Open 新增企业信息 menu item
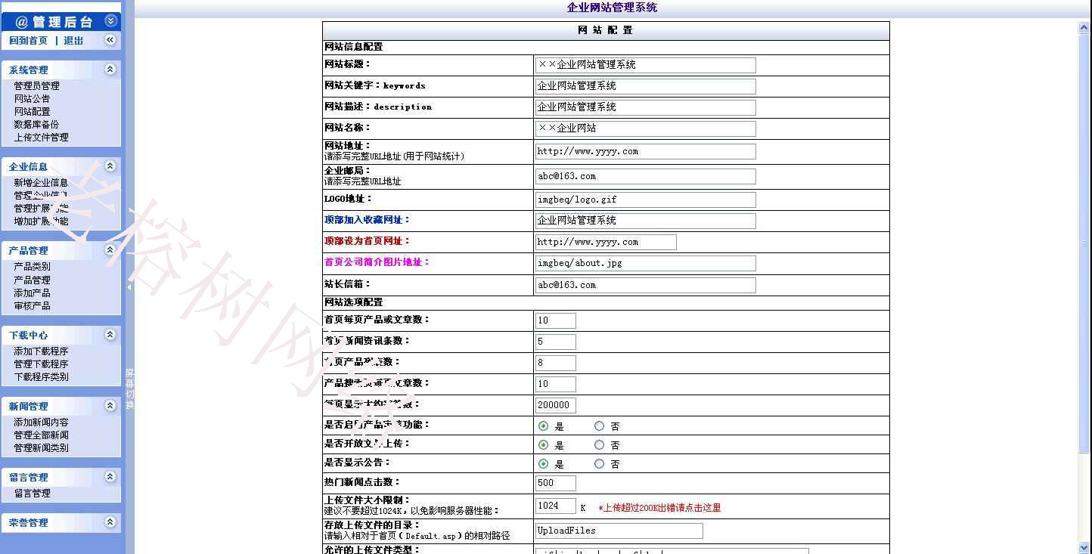Image resolution: width=1092 pixels, height=554 pixels. pos(41,183)
